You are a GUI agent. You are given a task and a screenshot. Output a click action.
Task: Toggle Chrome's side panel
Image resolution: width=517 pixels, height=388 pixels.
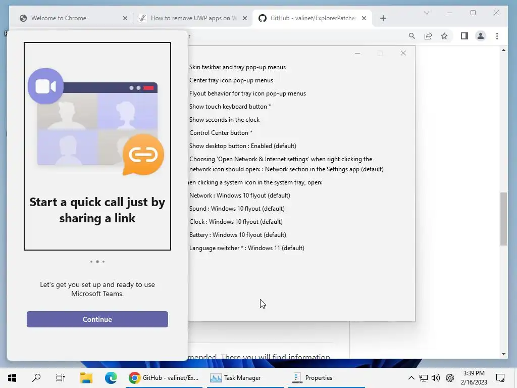pos(464,36)
